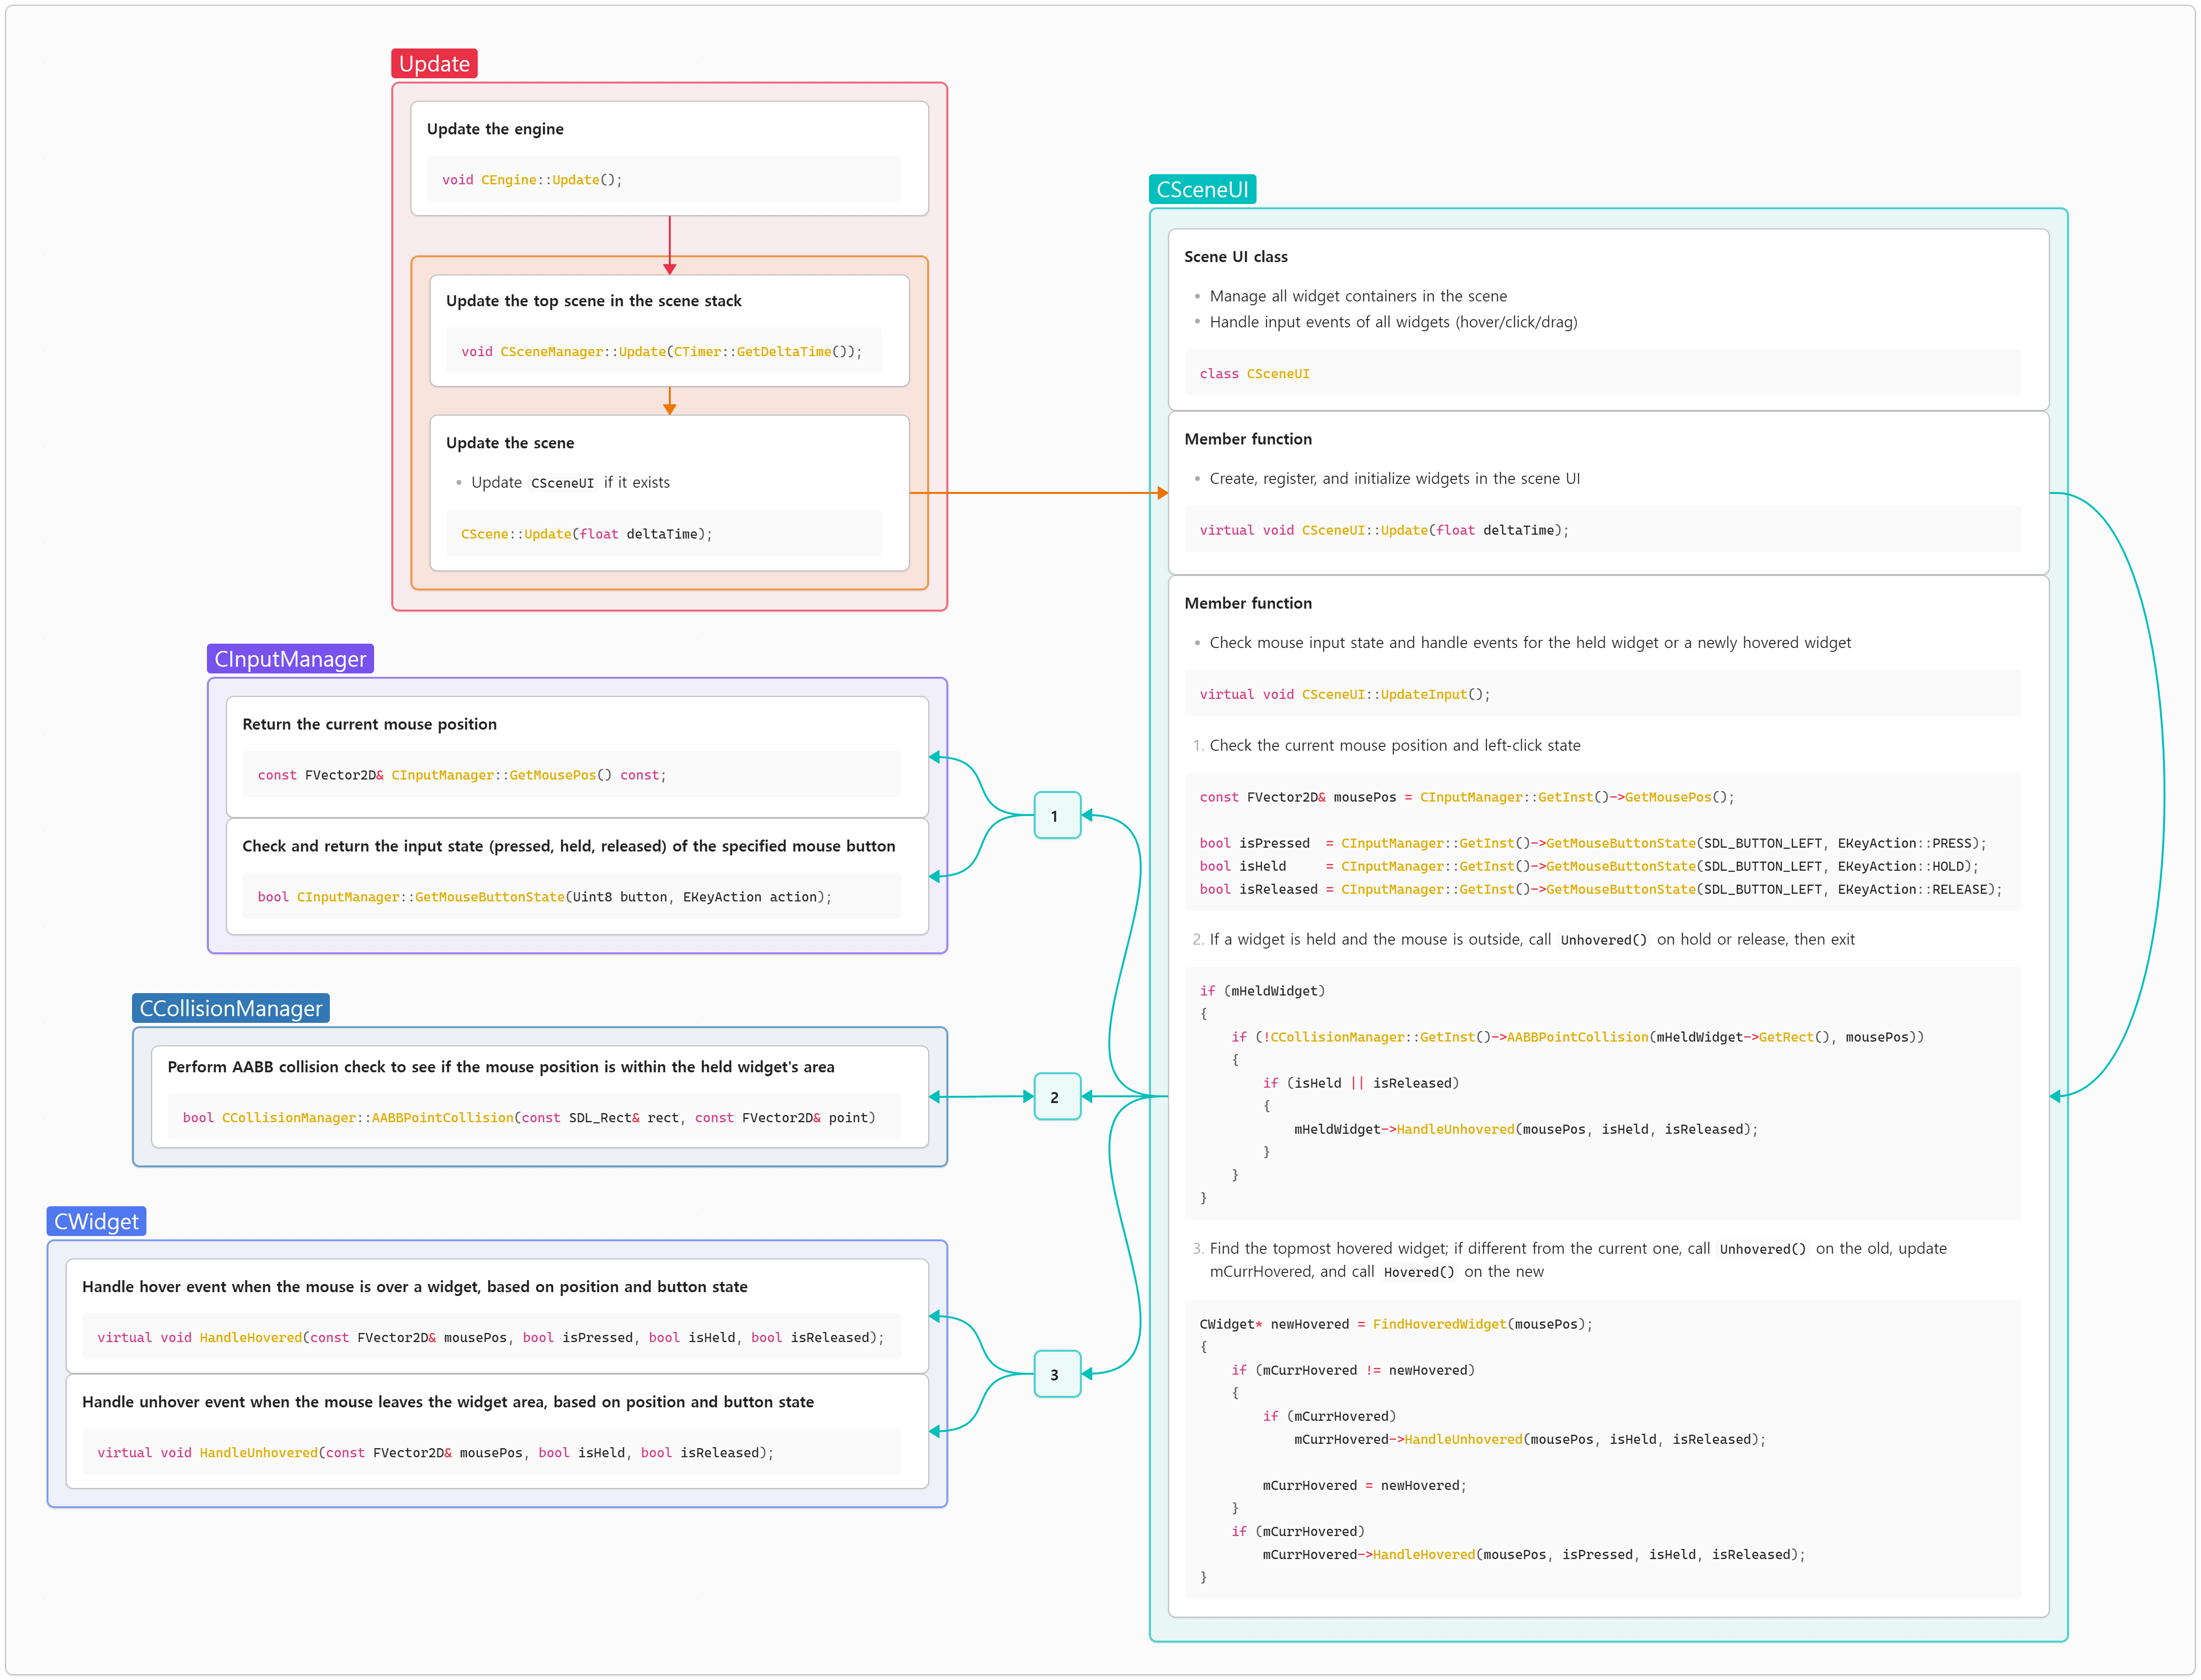This screenshot has width=2201, height=1680.
Task: Click the CSceneManager::Update code block
Action: [x=660, y=352]
